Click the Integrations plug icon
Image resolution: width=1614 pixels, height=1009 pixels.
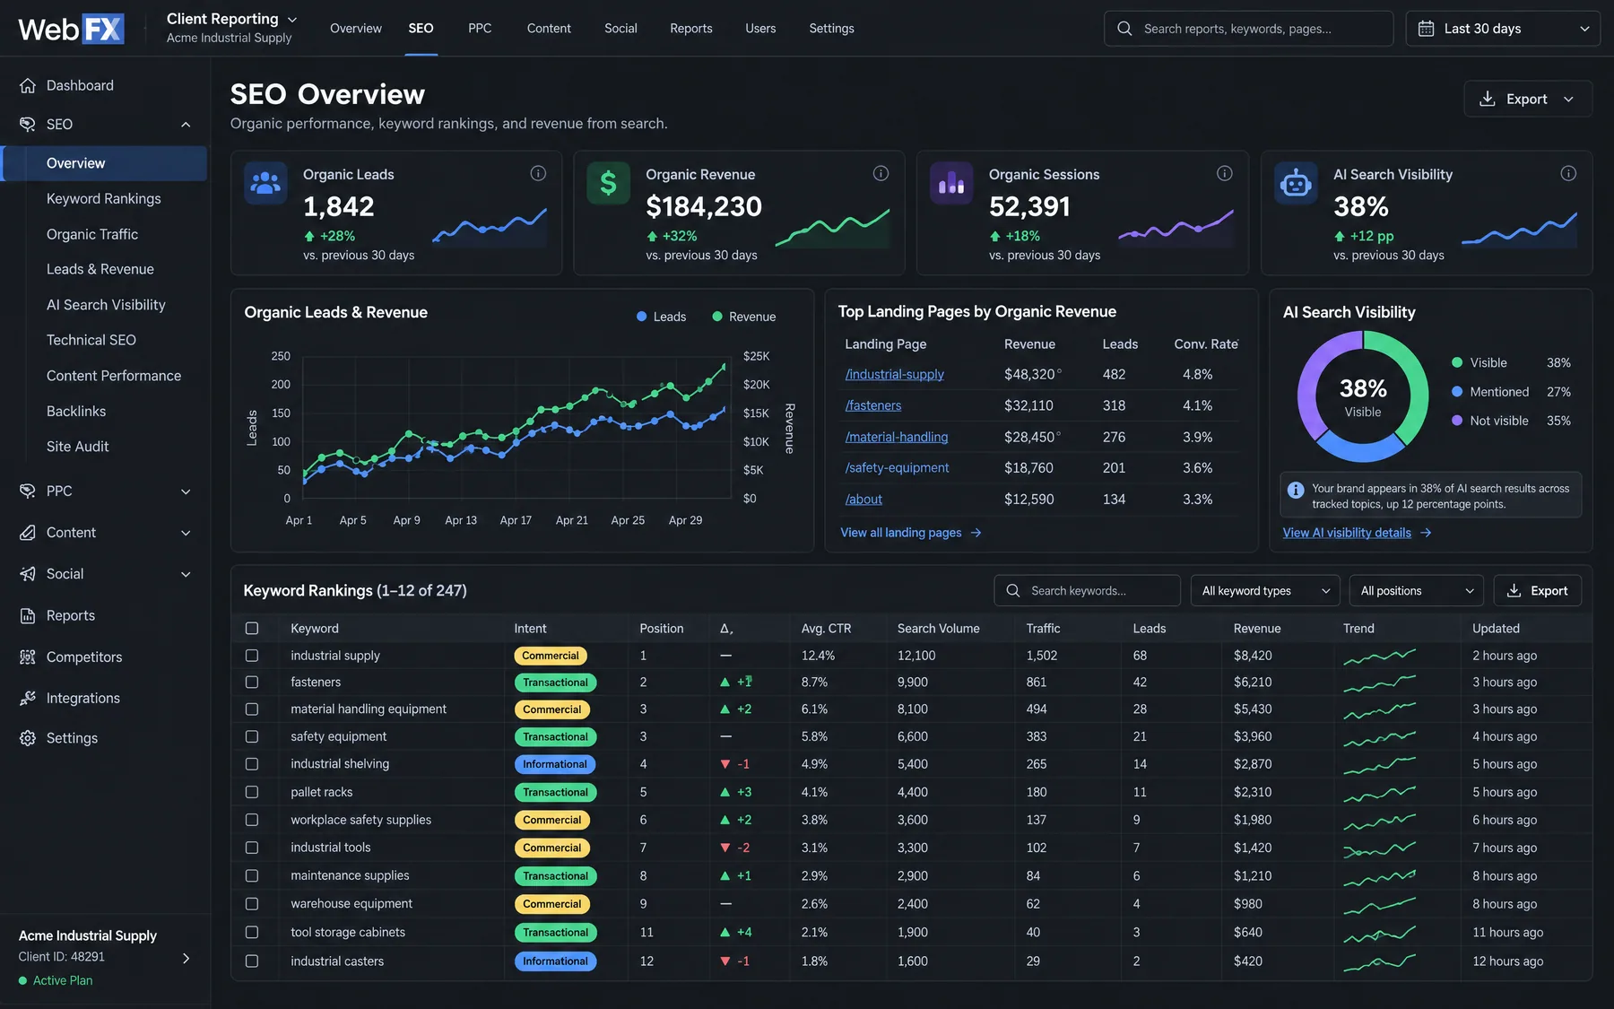click(28, 698)
